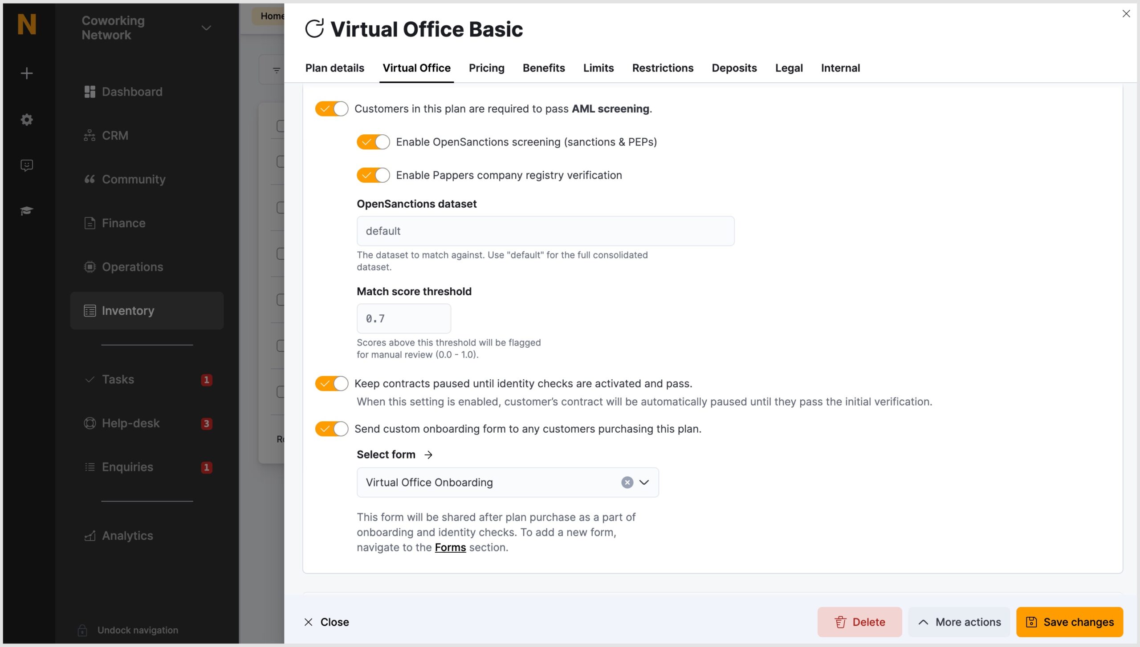Click Undock navigation lock icon
Viewport: 1140px width, 647px height.
point(82,630)
